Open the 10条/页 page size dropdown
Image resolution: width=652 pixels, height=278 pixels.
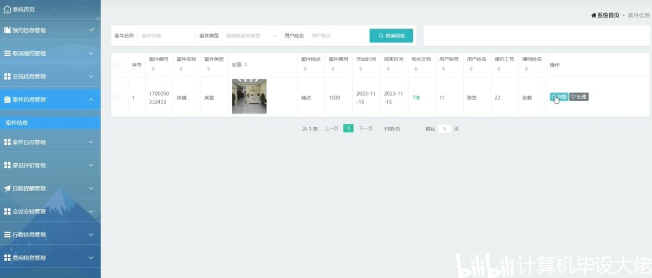[396, 129]
